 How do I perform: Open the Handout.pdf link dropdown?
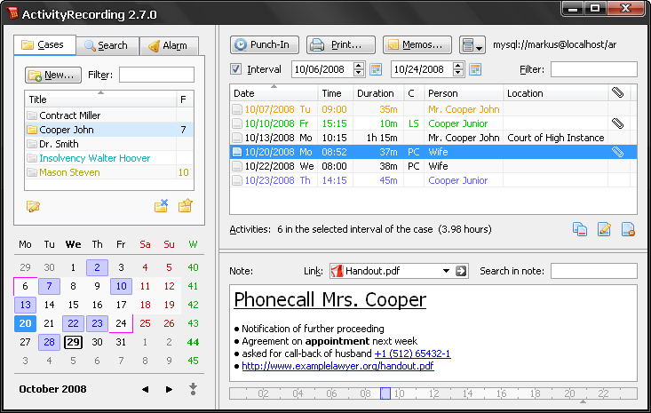(446, 271)
